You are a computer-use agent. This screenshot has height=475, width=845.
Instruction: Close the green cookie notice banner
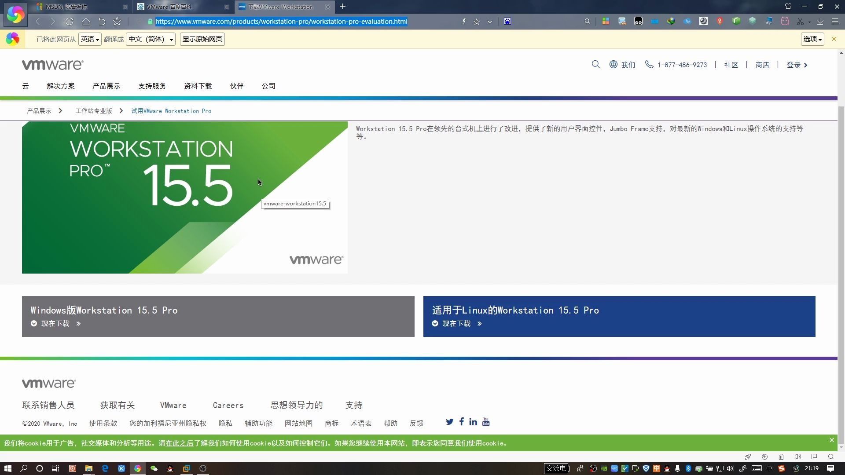pyautogui.click(x=831, y=440)
